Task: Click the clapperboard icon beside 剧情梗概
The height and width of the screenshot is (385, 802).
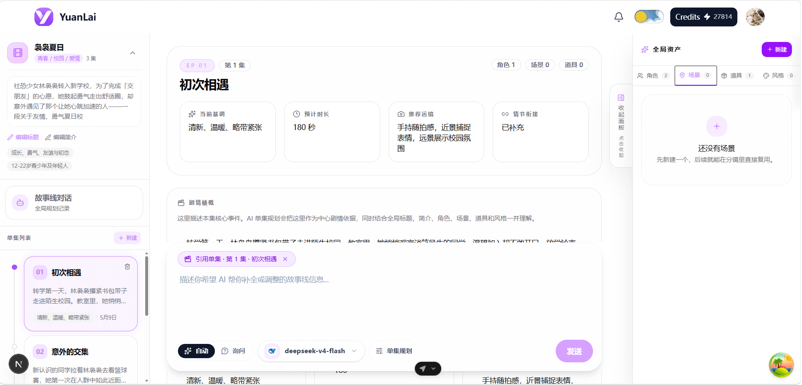Action: (x=181, y=203)
